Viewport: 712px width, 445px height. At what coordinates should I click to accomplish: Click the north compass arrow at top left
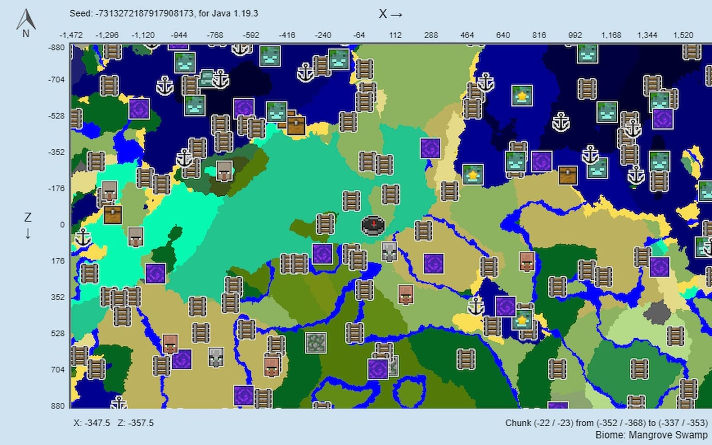click(x=25, y=18)
